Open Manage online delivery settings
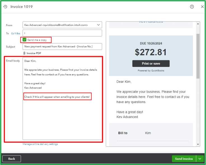The width and height of the screenshot is (206, 165). click(x=40, y=144)
